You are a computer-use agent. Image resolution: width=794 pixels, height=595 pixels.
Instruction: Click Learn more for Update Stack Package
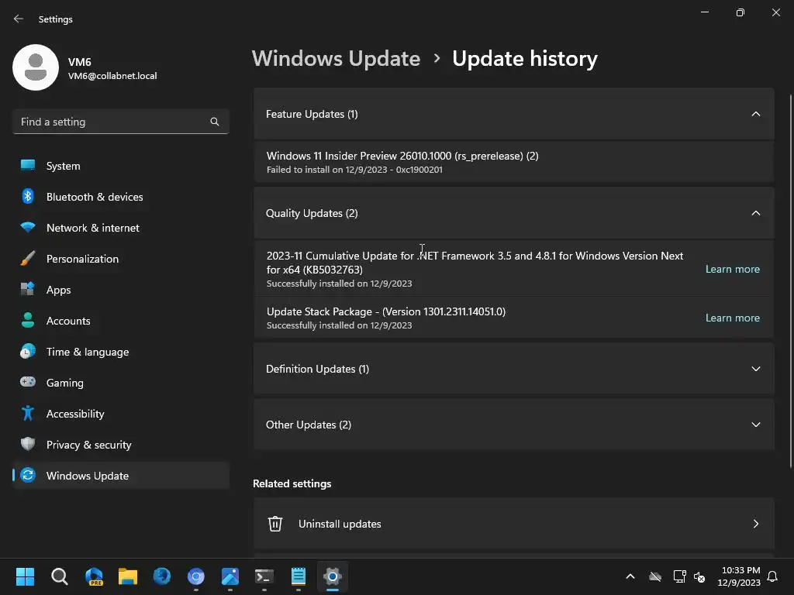(x=732, y=318)
